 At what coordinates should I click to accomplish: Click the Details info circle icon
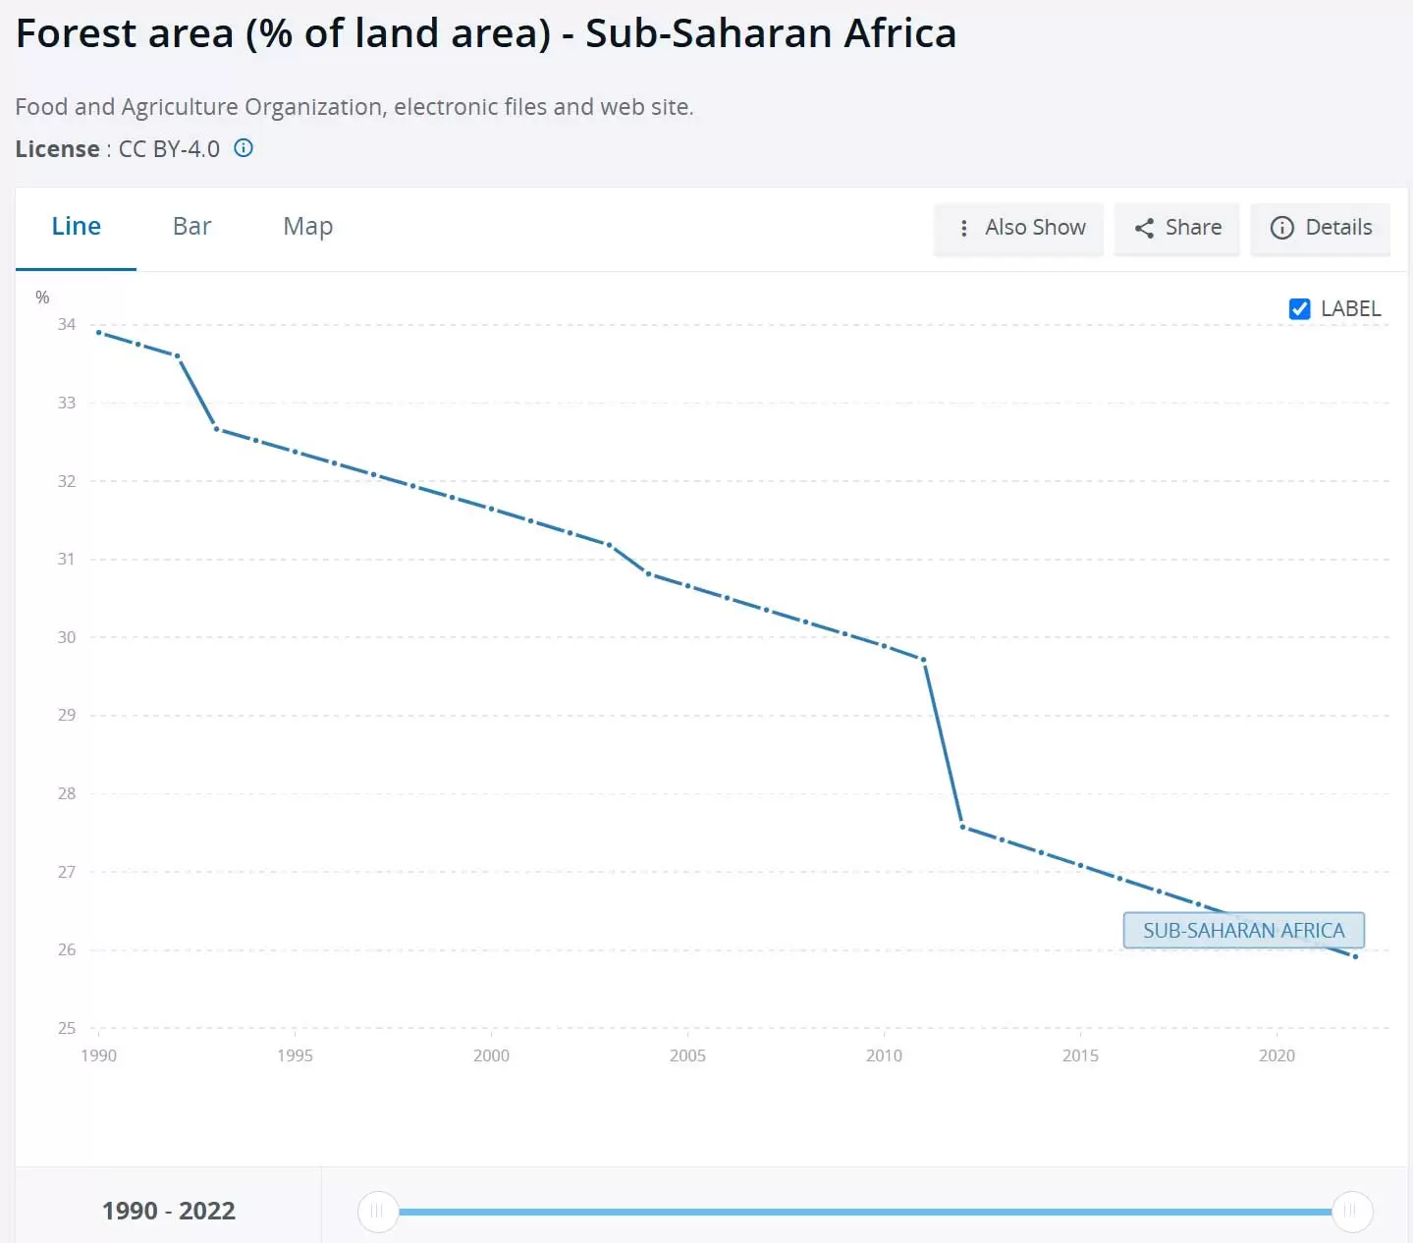pyautogui.click(x=1281, y=228)
